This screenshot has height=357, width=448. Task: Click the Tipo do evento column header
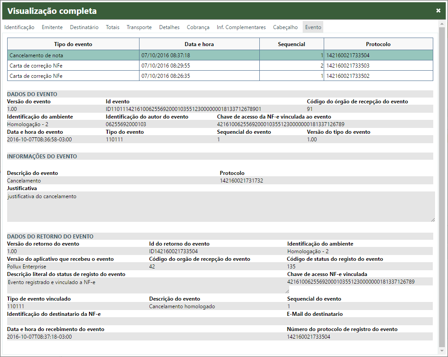click(73, 44)
